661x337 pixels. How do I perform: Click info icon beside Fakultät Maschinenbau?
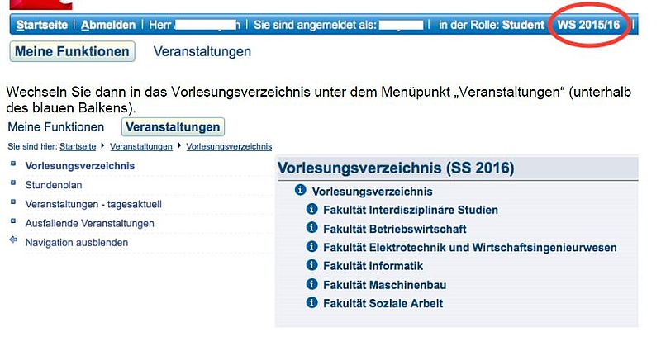tap(311, 284)
